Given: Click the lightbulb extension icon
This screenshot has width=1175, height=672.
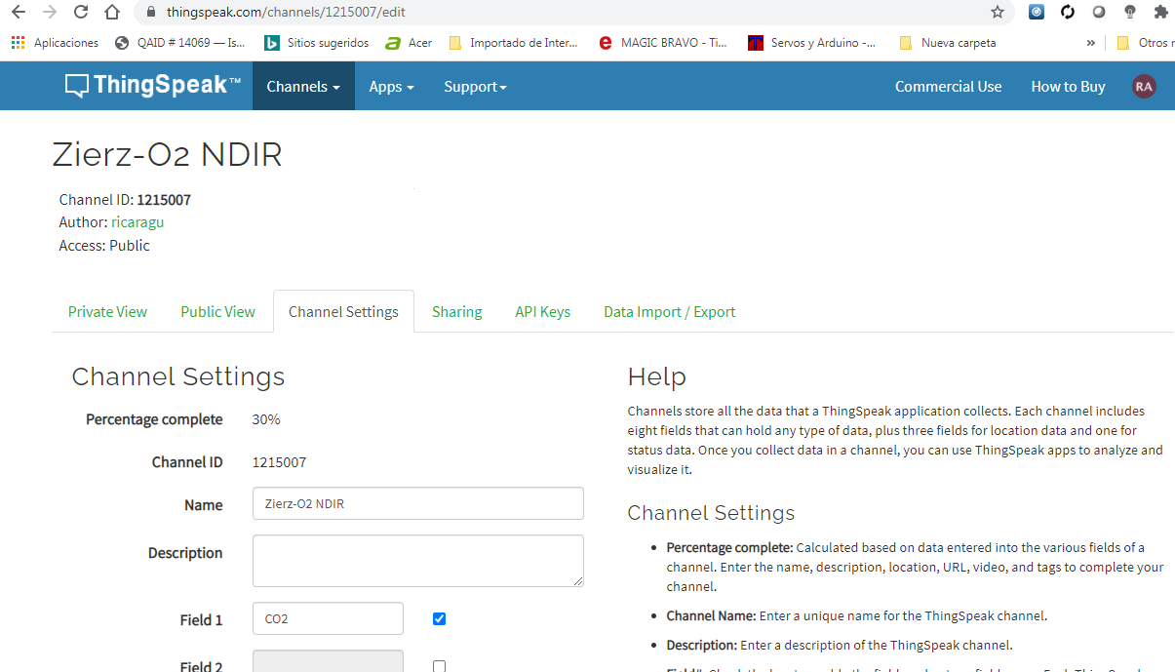Looking at the screenshot, I should [1129, 12].
